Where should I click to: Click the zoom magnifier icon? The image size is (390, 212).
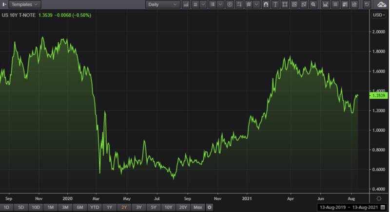[313, 4]
